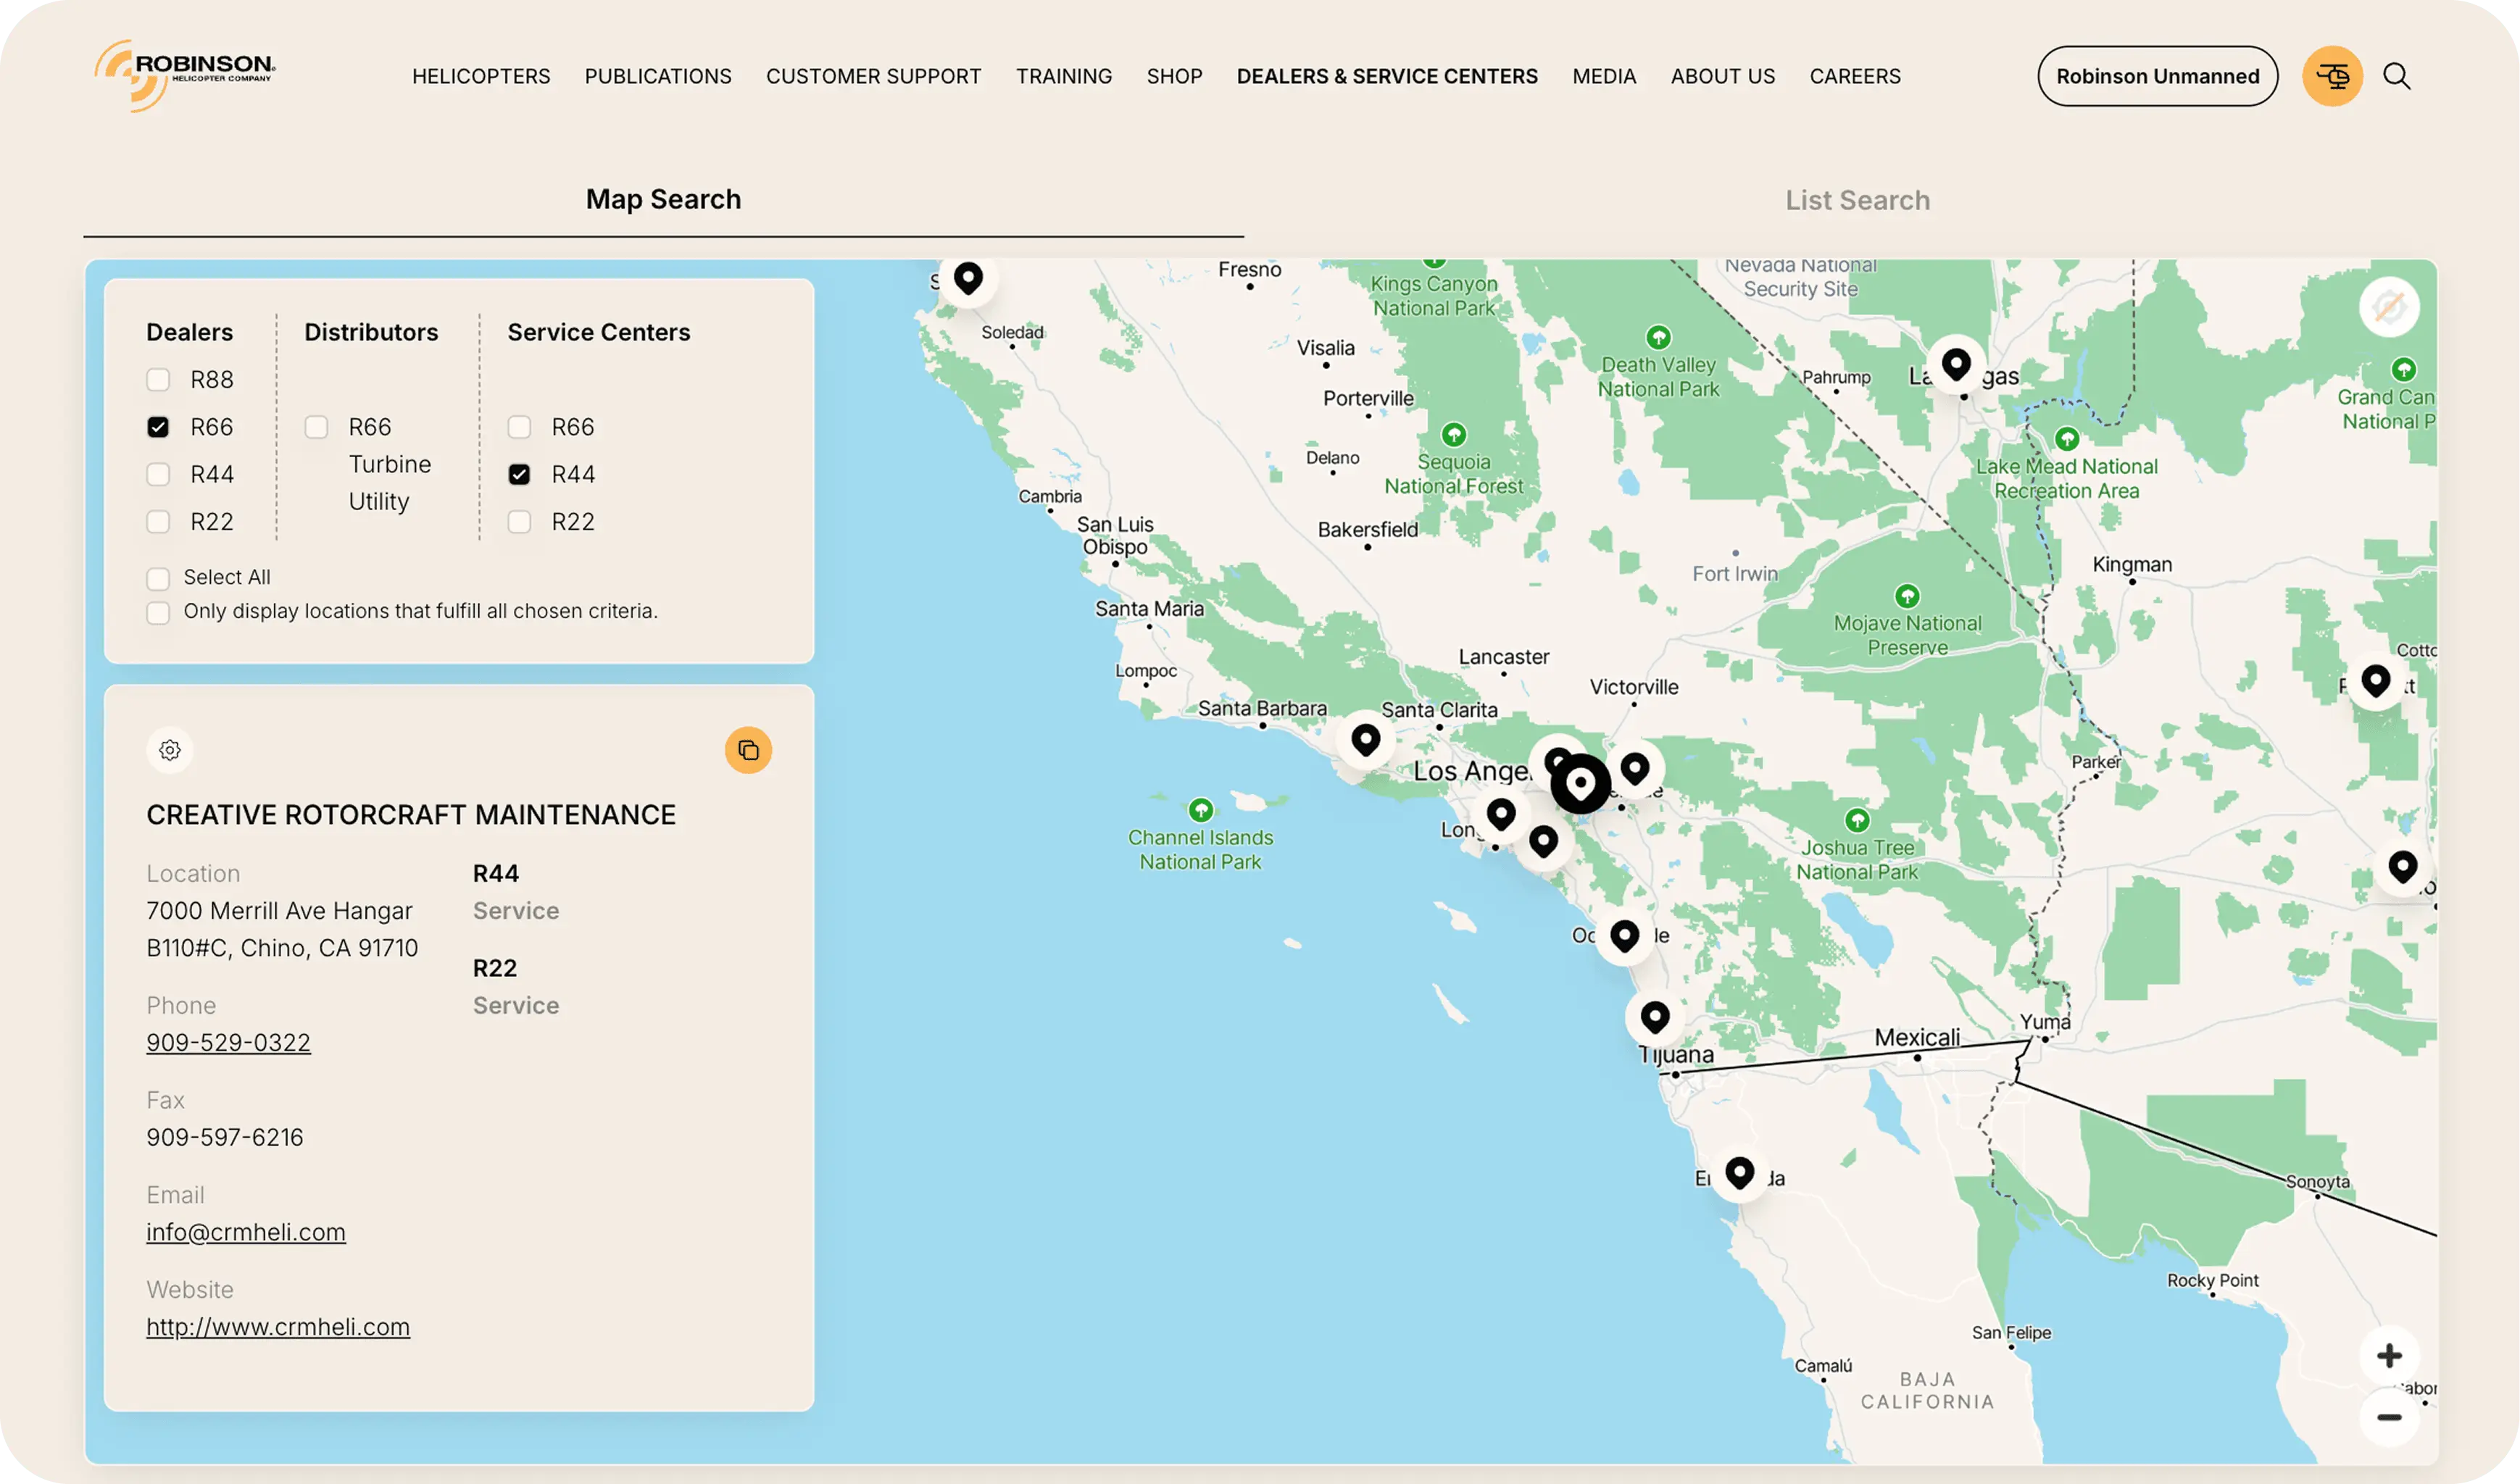This screenshot has height=1484, width=2520.
Task: Click the Robinson Unmanned button
Action: pyautogui.click(x=2157, y=76)
